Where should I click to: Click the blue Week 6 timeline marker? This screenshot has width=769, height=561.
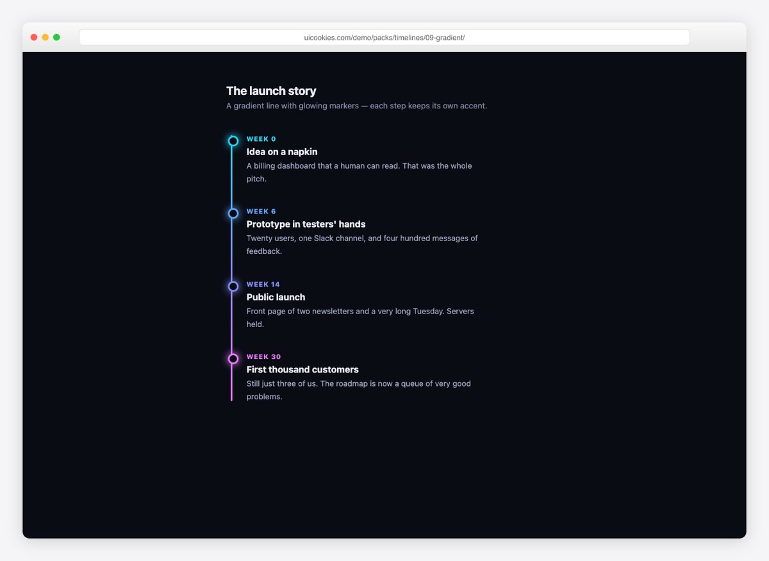point(233,214)
